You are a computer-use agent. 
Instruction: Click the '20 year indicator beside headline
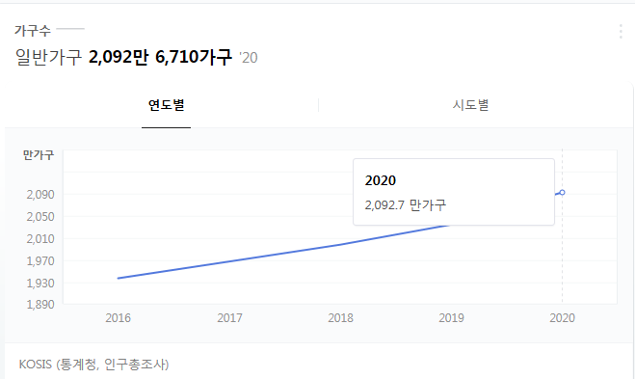pyautogui.click(x=249, y=58)
